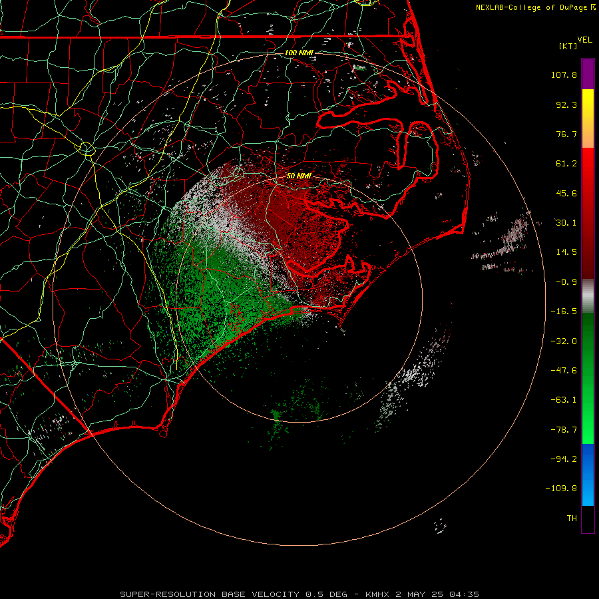
Task: Pick the blue gradient segment of the color bar
Action: tap(588, 475)
